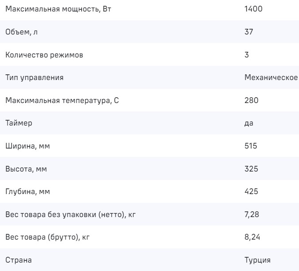Select the timer value "да"
The height and width of the screenshot is (271, 299).
click(249, 123)
